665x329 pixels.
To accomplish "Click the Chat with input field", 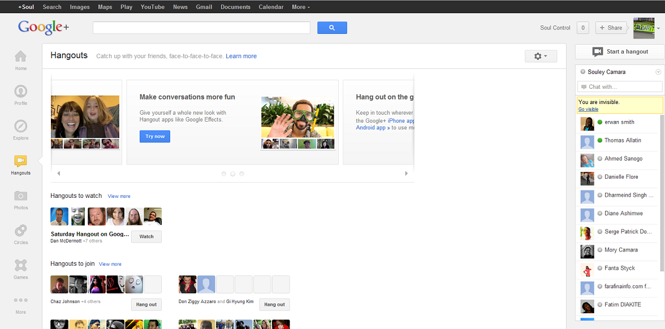I will [620, 86].
